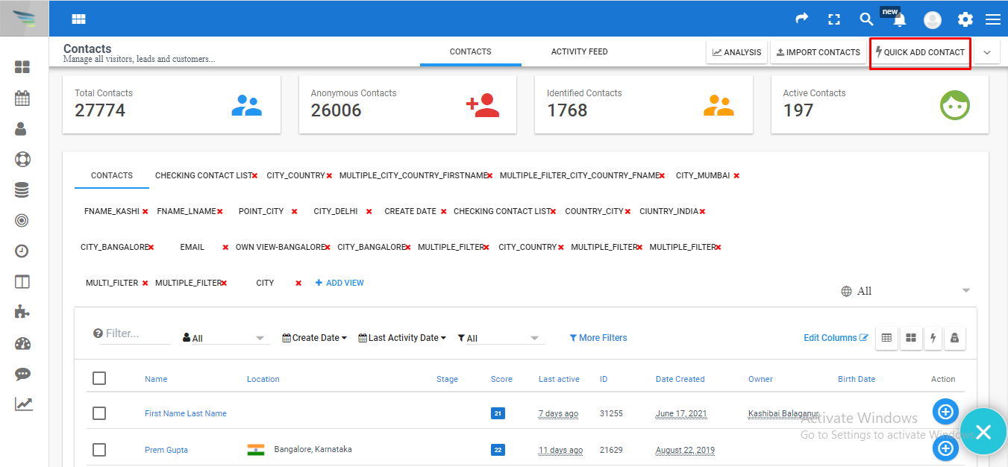Click the padlock icon next to the lightning view icon

point(954,338)
